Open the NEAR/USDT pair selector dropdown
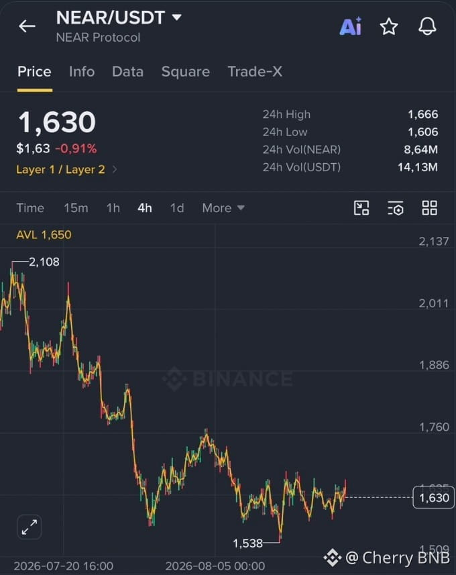This screenshot has width=456, height=575. tap(119, 17)
